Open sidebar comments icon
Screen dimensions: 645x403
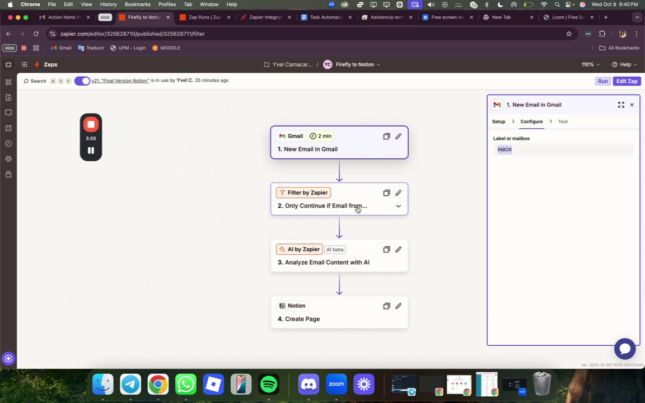click(8, 113)
